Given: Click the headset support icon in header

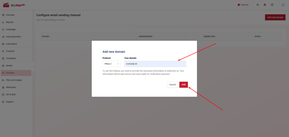Looking at the screenshot, I should tap(257, 5).
